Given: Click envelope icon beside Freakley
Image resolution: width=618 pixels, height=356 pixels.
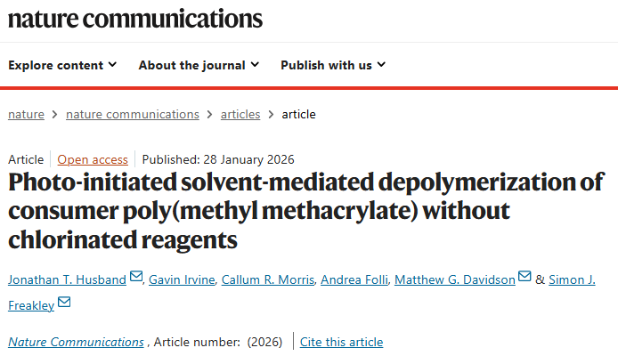Looking at the screenshot, I should [x=64, y=303].
